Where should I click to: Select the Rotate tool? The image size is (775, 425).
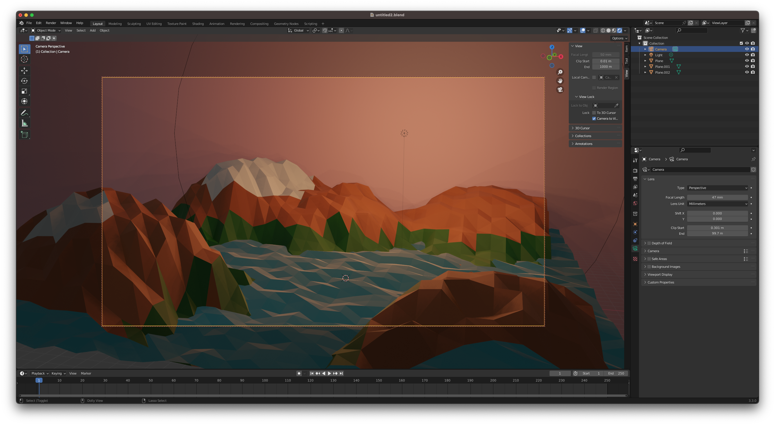[x=24, y=81]
